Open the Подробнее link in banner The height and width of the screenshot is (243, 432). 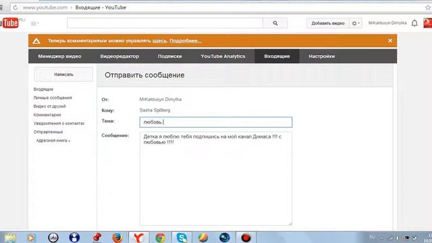186,40
